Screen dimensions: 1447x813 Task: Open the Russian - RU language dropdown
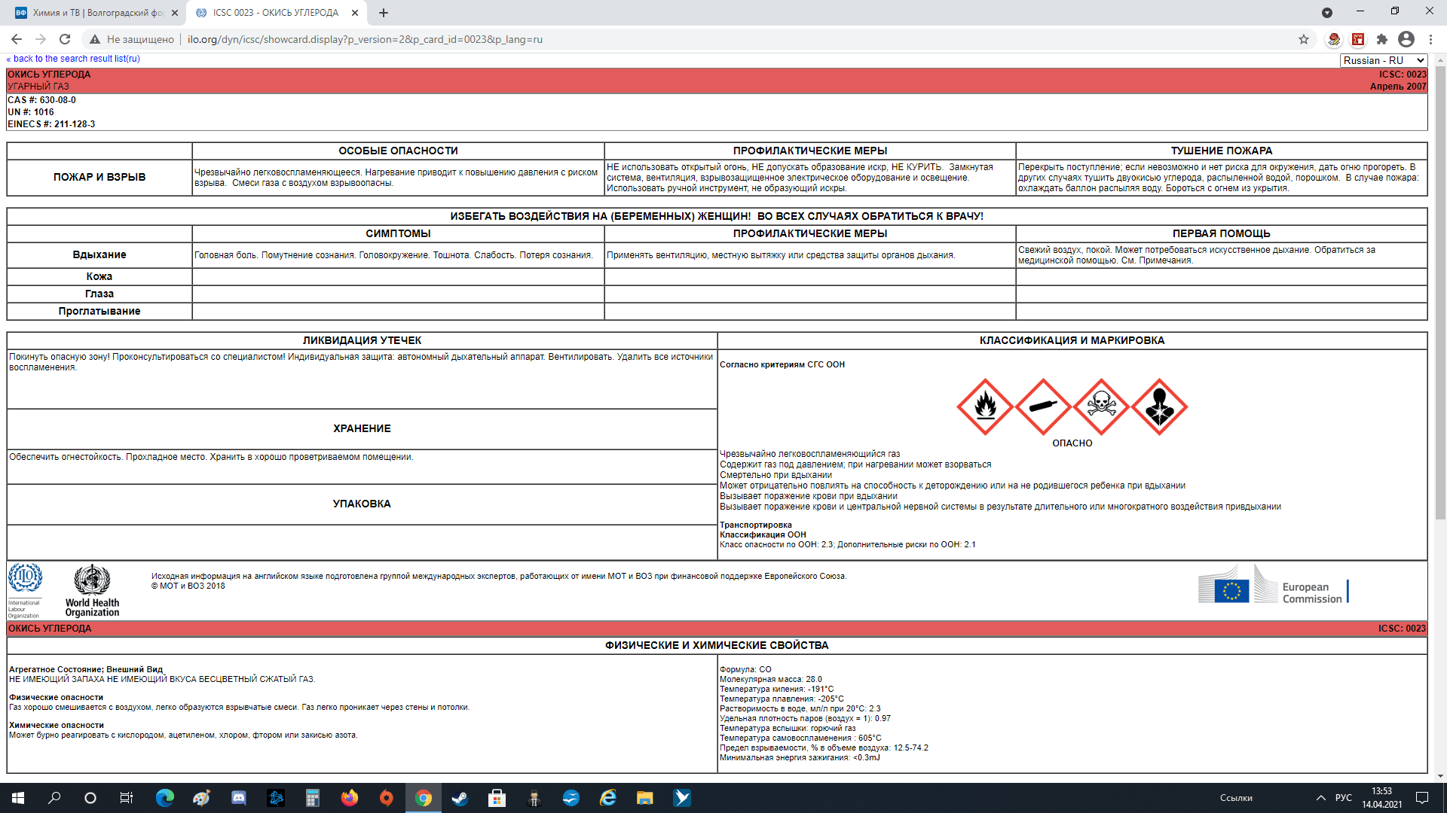click(x=1384, y=60)
